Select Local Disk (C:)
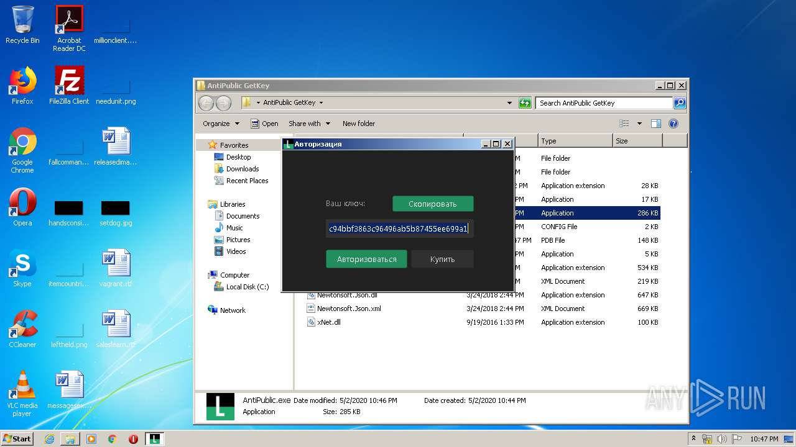796x447 pixels. coord(248,287)
